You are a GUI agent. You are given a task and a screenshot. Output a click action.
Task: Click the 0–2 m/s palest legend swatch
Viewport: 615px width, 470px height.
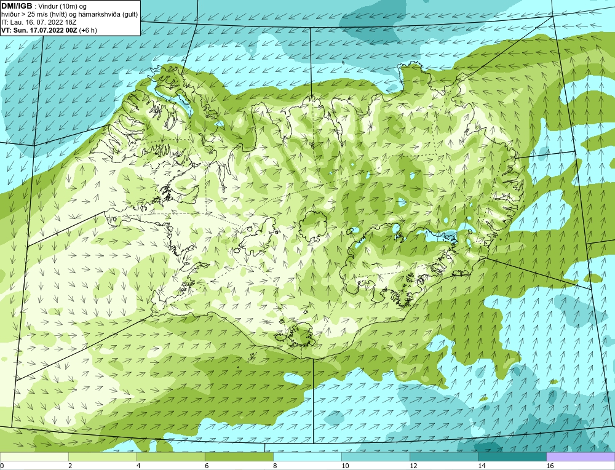tap(34, 456)
